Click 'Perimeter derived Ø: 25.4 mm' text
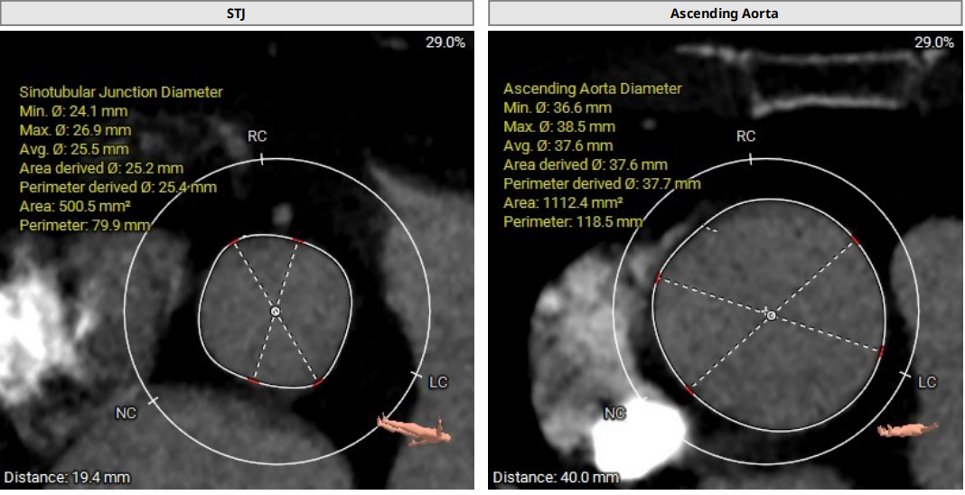This screenshot has height=495, width=965. pyautogui.click(x=117, y=187)
